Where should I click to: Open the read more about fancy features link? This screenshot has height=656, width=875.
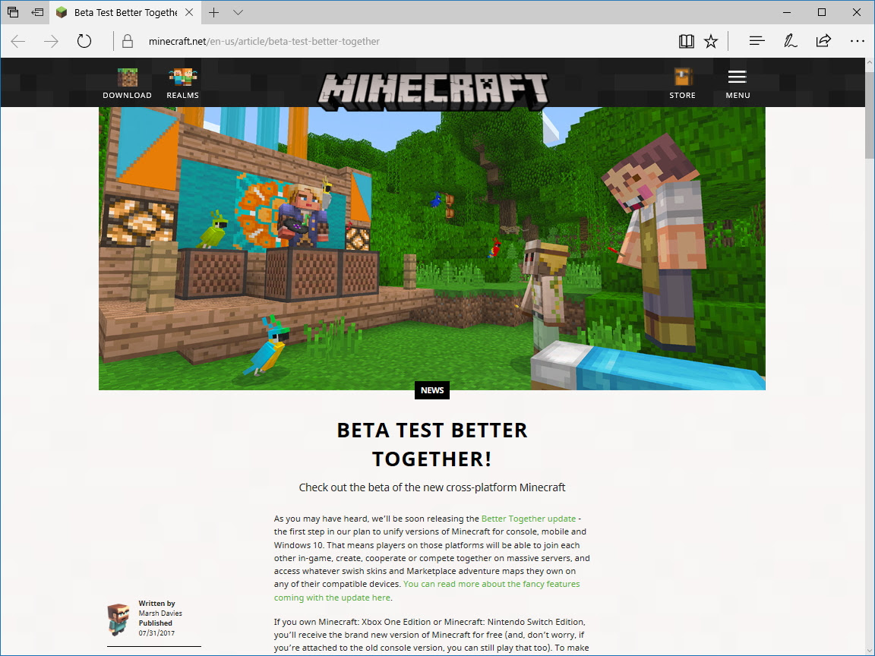(427, 591)
